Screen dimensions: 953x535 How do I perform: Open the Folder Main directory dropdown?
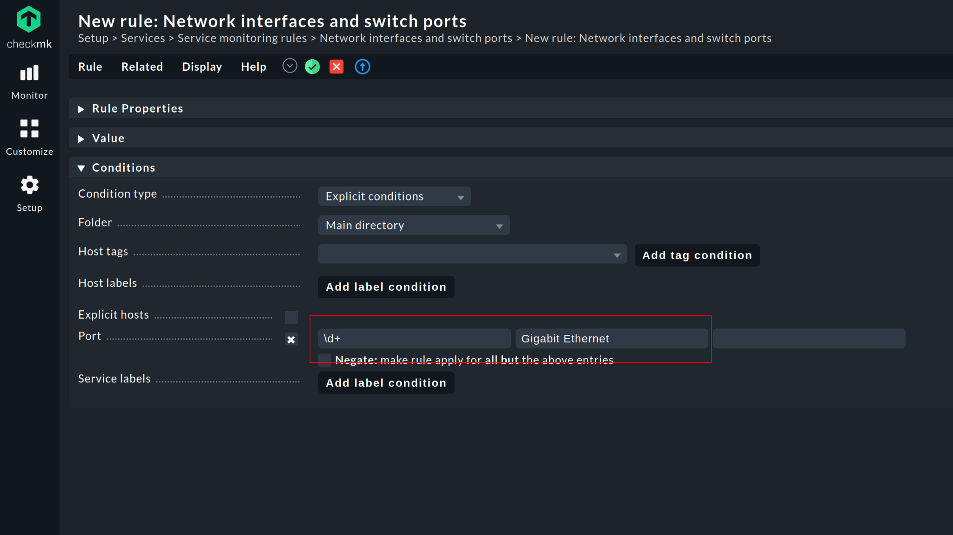[x=414, y=226]
